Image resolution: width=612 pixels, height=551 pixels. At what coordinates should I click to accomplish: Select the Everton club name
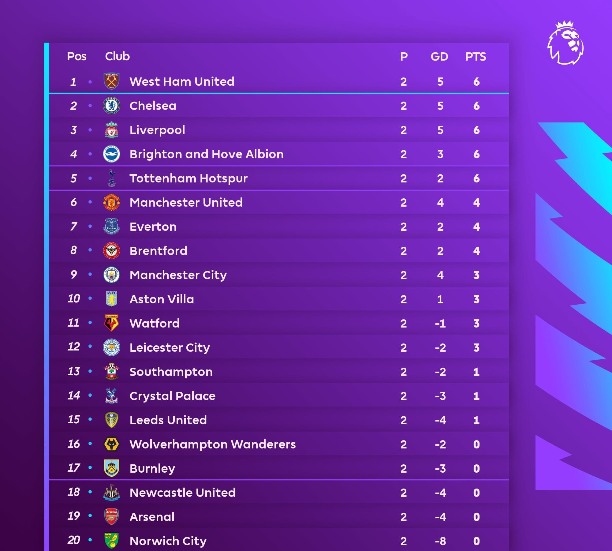[x=153, y=227]
